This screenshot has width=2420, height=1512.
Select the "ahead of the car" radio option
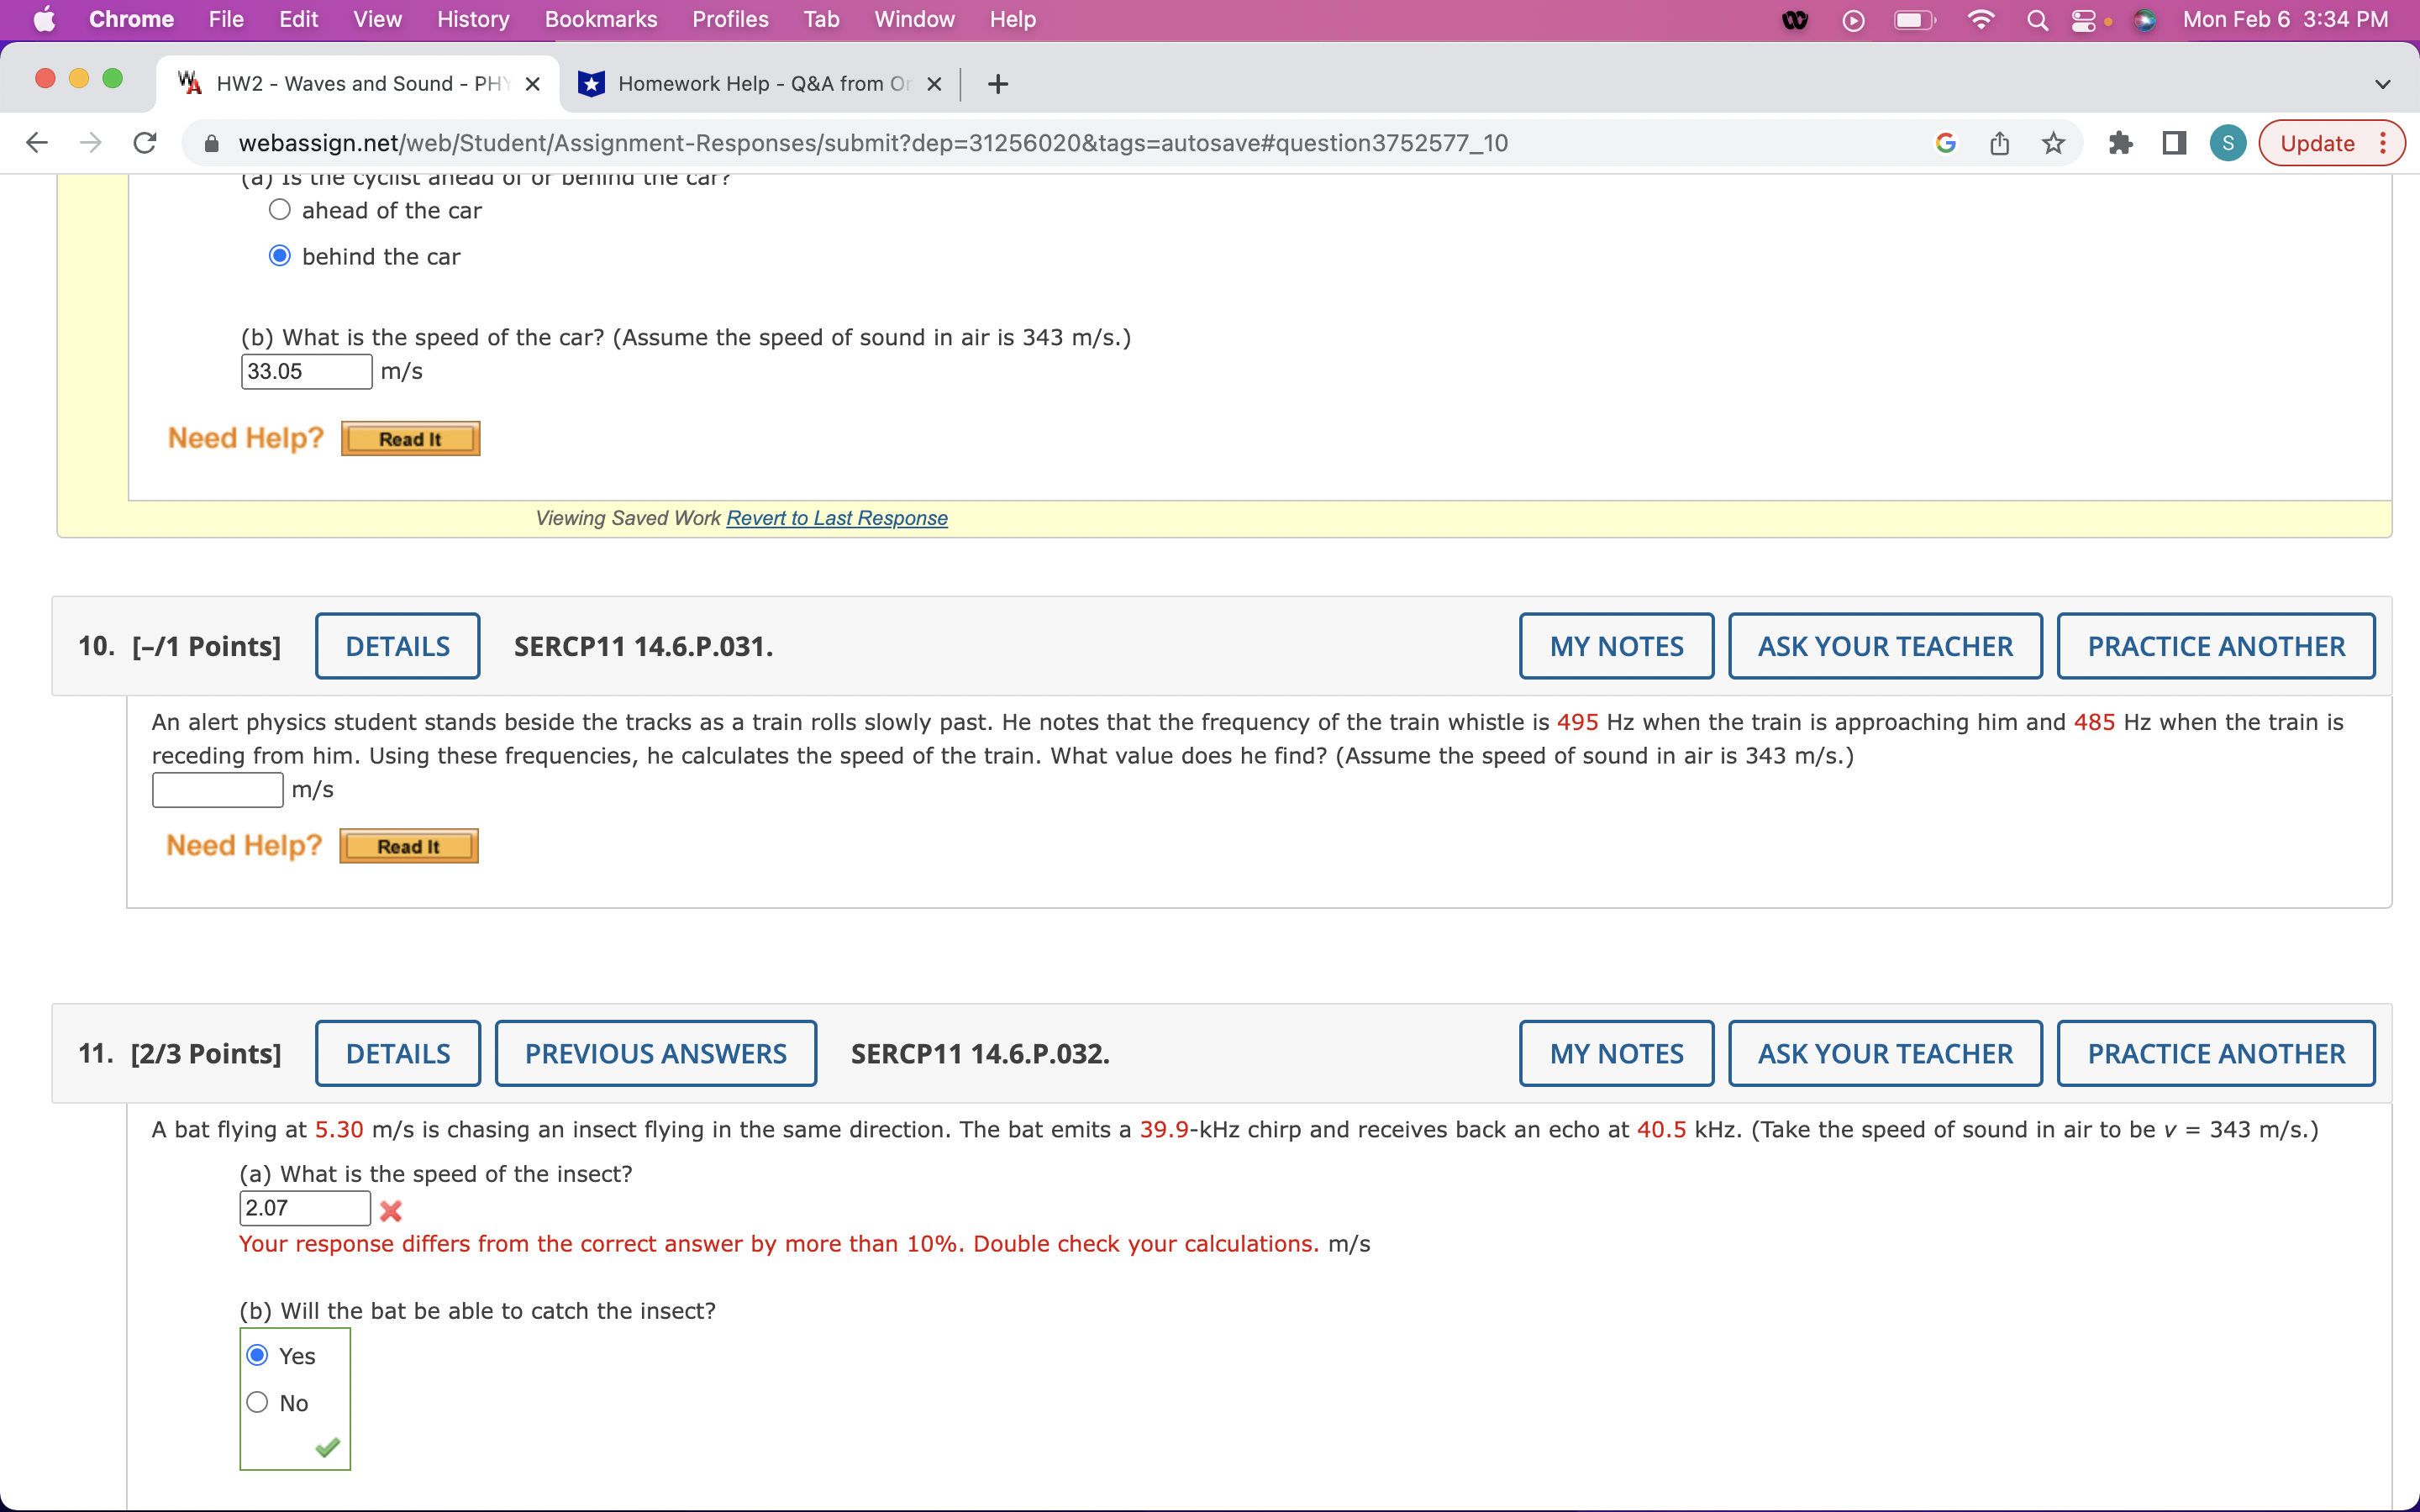[x=280, y=210]
